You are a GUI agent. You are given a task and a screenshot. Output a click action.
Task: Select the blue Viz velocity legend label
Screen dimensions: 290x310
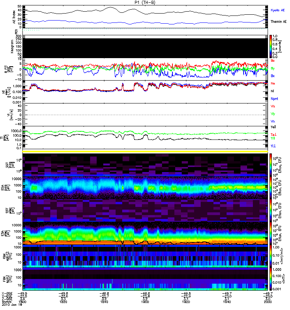[x=273, y=121]
